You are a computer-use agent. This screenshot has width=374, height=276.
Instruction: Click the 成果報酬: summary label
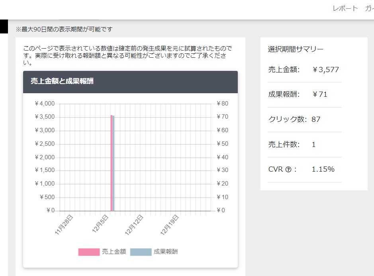tap(284, 94)
